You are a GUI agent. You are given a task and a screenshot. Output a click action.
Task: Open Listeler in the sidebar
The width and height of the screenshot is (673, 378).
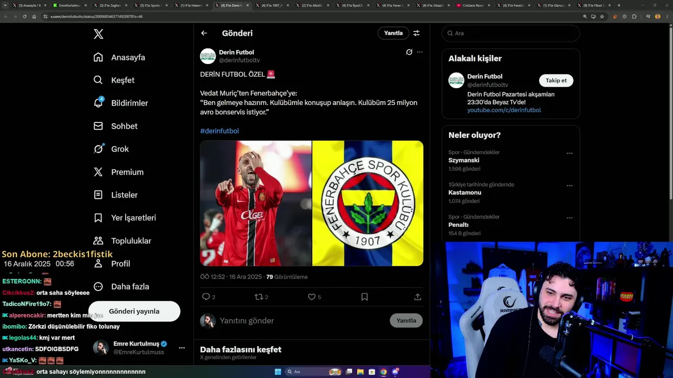click(116, 195)
